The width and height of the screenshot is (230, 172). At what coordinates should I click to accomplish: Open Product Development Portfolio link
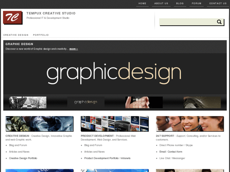point(101,158)
